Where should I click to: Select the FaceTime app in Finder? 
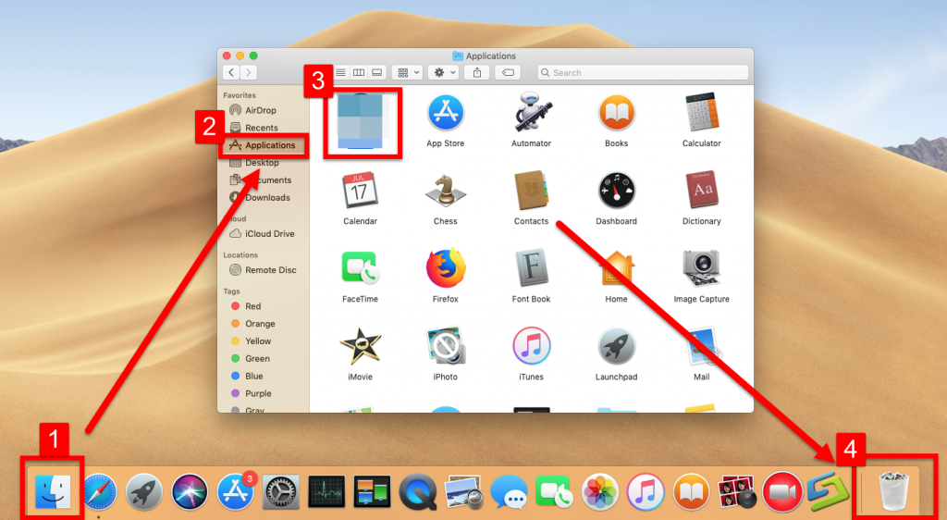[x=360, y=268]
